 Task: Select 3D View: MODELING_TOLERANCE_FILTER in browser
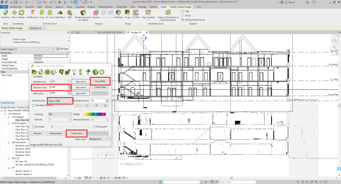[x=35, y=165]
